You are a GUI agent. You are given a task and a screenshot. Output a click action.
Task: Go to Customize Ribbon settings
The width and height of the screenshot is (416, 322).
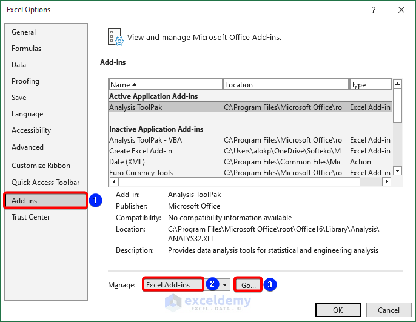point(41,166)
